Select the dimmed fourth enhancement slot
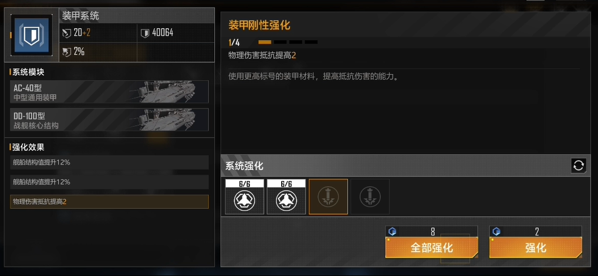Screen dimensions: 598x276 tap(370, 197)
